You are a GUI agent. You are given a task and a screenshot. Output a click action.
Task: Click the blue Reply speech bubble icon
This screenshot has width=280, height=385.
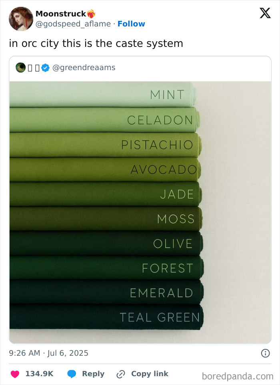[72, 373]
